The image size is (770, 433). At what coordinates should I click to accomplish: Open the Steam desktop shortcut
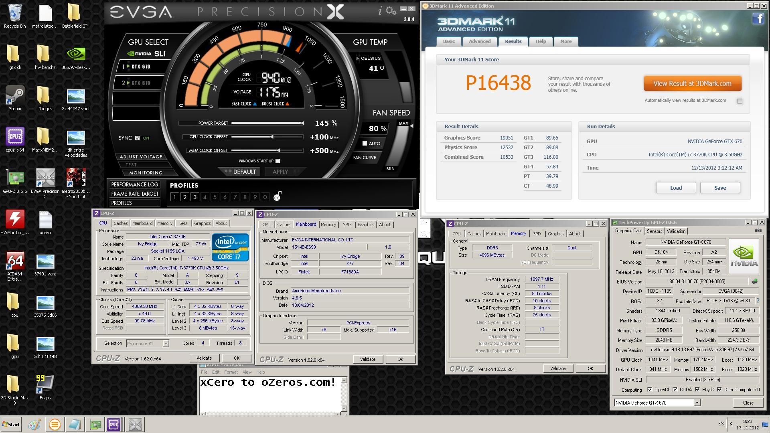15,98
